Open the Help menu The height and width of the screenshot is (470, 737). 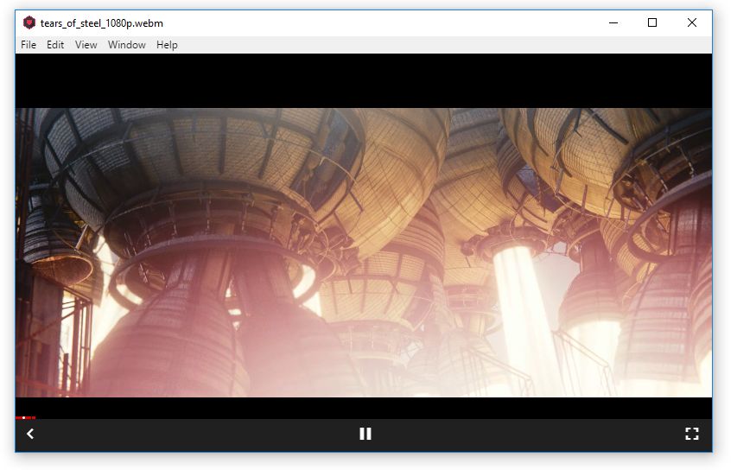tap(167, 45)
